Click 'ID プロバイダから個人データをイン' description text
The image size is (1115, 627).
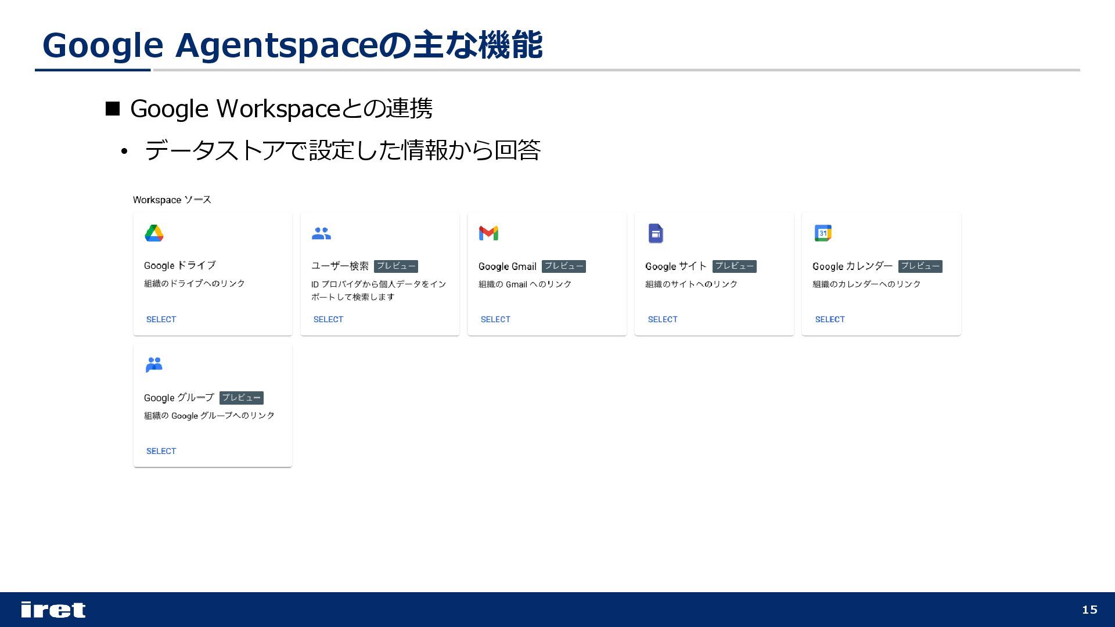(x=379, y=284)
